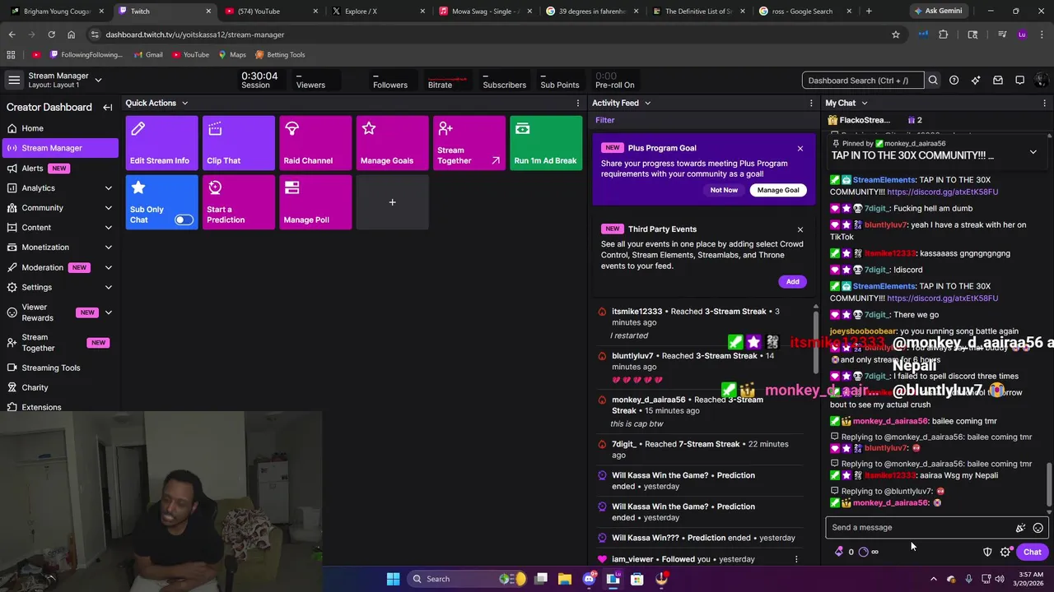The width and height of the screenshot is (1054, 592).
Task: Click in the Dashboard Search field
Action: (863, 81)
